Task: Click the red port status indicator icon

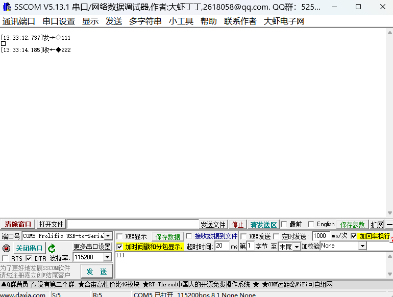Action: (6, 248)
